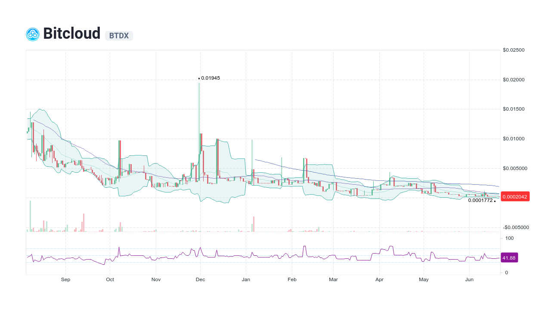Select the BTDX ticker badge
This screenshot has height=310, width=551.
coord(119,36)
